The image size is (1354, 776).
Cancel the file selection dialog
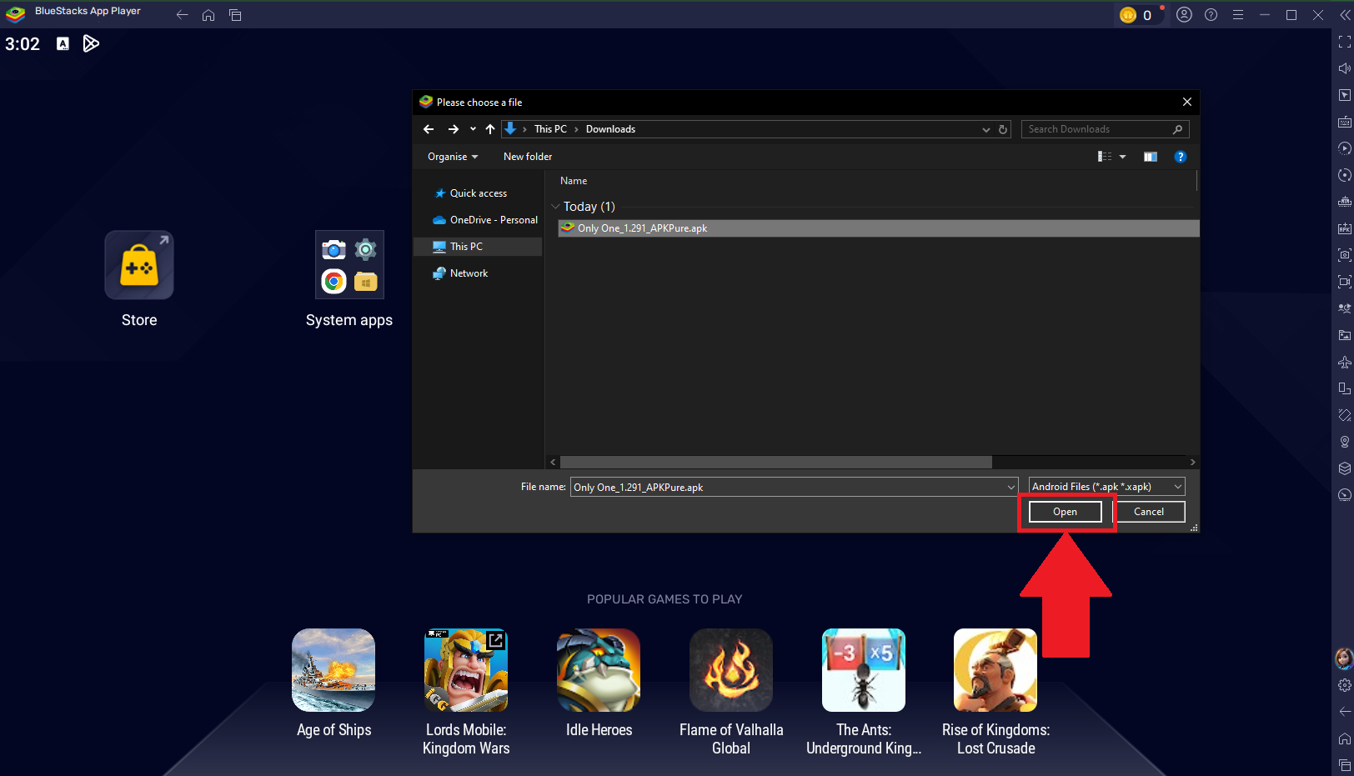coord(1149,511)
